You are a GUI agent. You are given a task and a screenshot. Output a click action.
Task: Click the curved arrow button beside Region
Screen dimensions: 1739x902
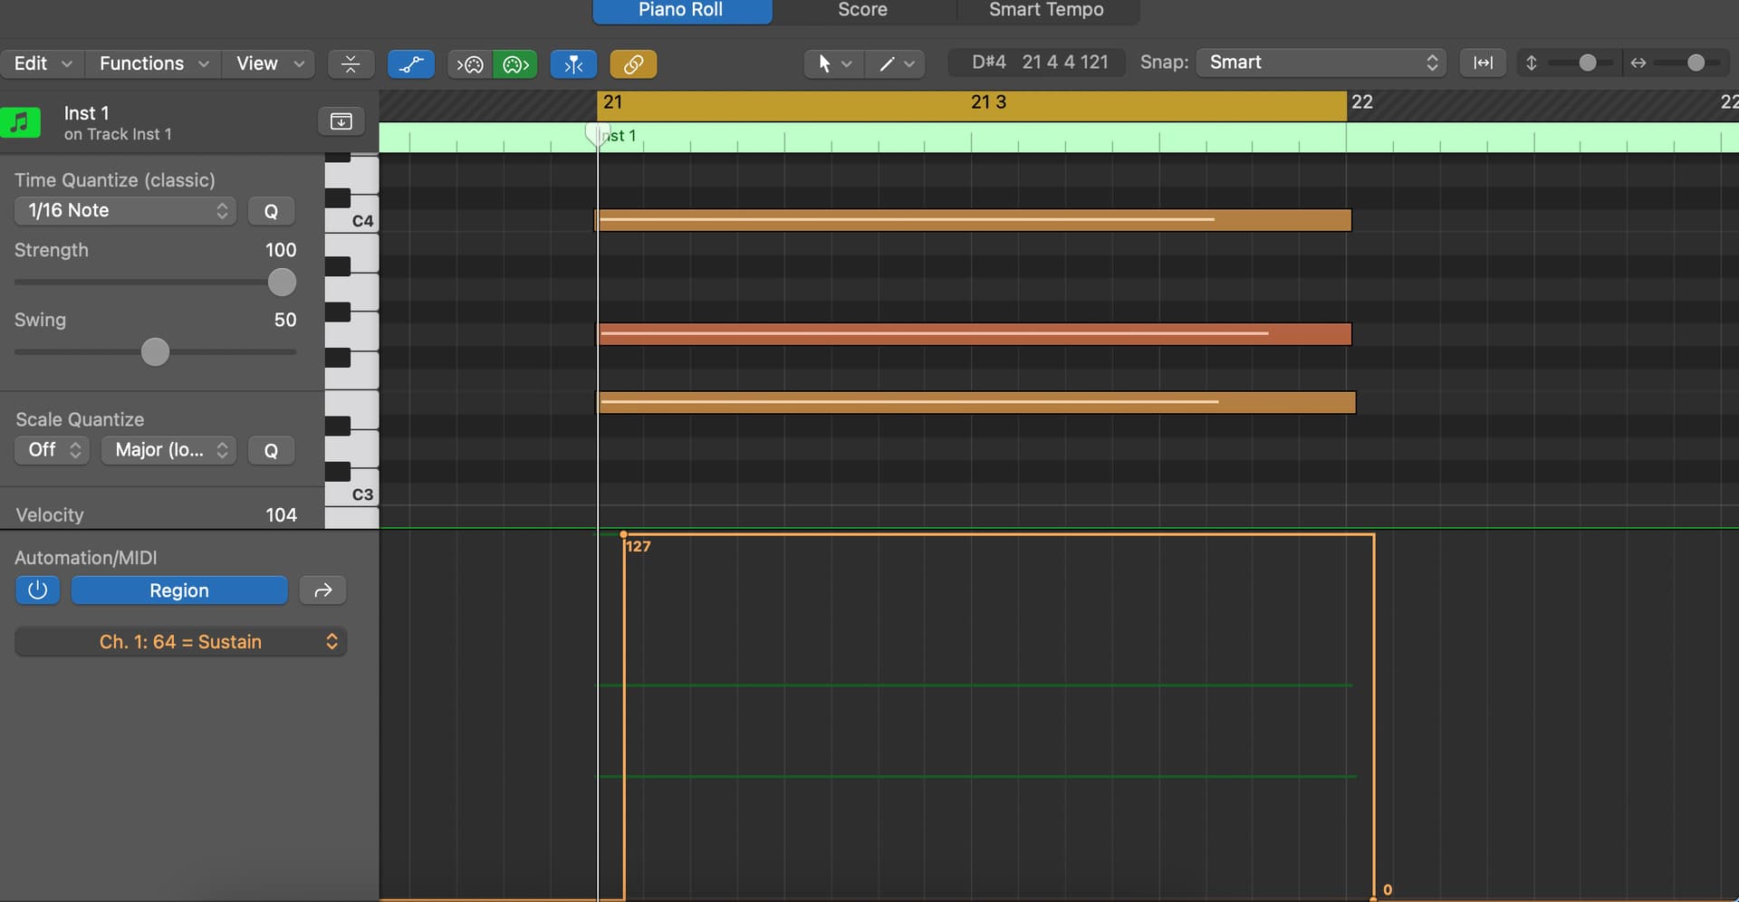point(322,590)
